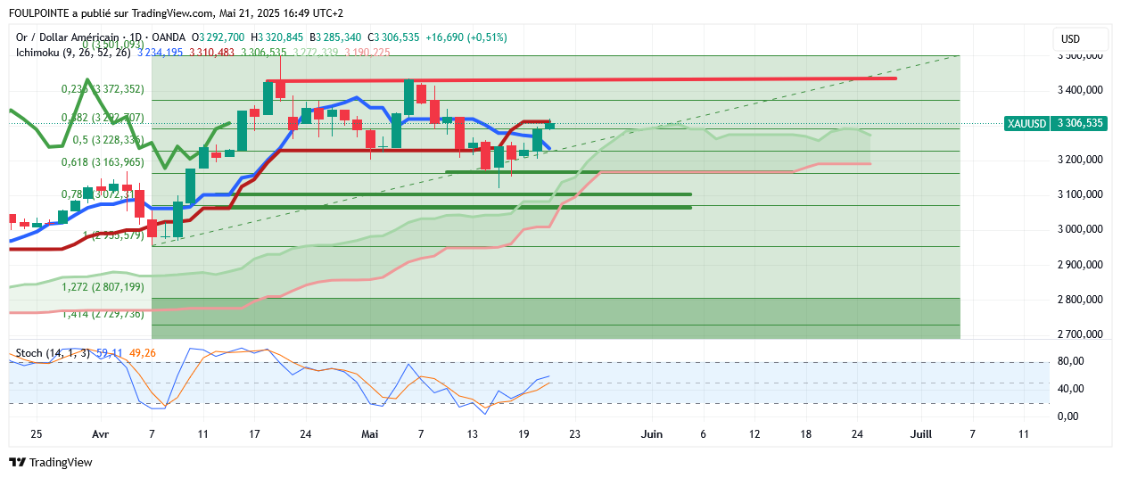The width and height of the screenshot is (1121, 478).
Task: Select the Fibonacci label 0,236 (3 372,352)
Action: pos(102,89)
